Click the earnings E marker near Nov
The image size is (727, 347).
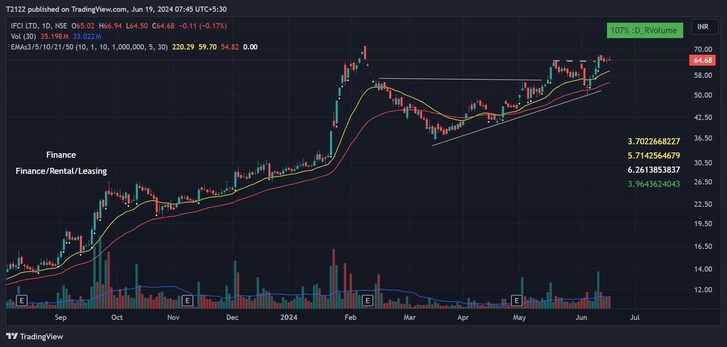click(x=187, y=300)
